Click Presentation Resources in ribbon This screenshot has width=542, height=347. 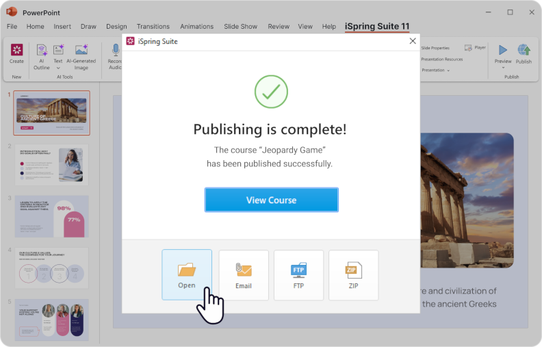tap(442, 60)
